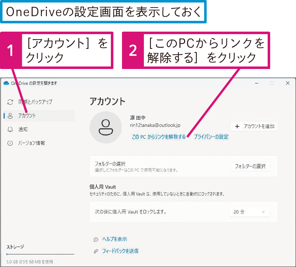296x267 pixels.
Task: Click the アカウントを追加 button
Action: 254,126
